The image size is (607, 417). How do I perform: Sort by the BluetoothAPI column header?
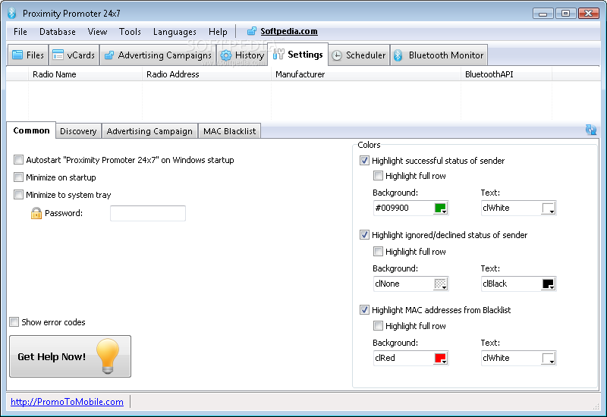click(x=506, y=74)
